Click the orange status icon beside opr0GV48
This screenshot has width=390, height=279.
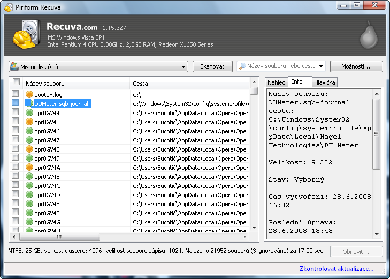[x=29, y=149]
